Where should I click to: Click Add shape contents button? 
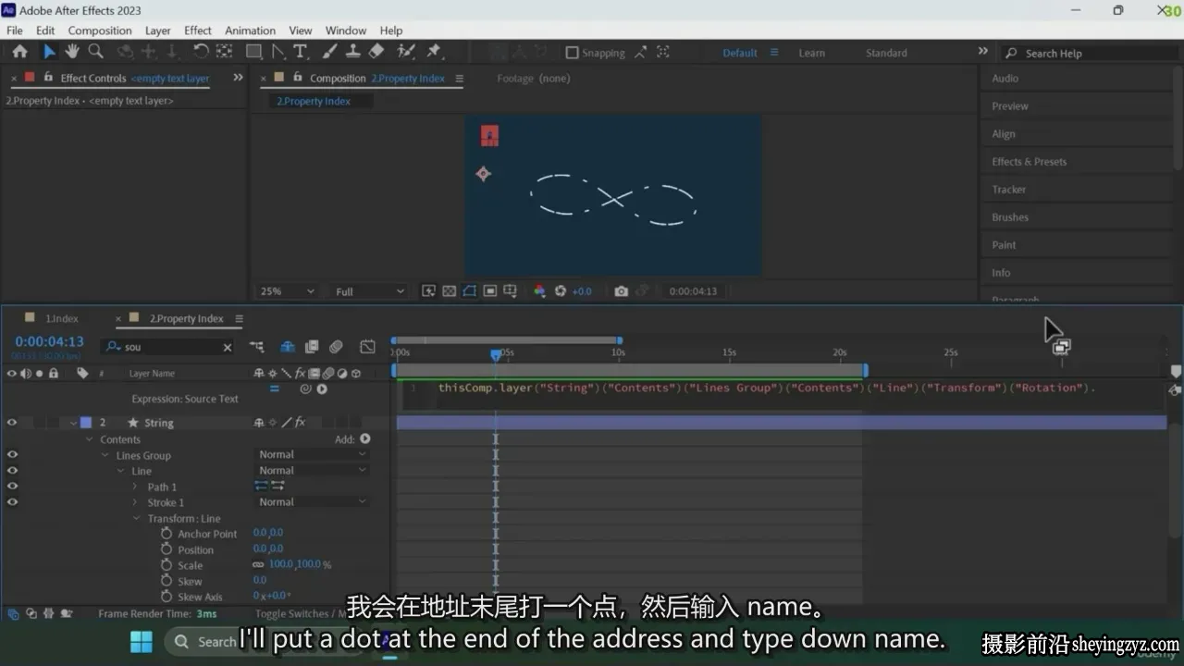(x=364, y=439)
